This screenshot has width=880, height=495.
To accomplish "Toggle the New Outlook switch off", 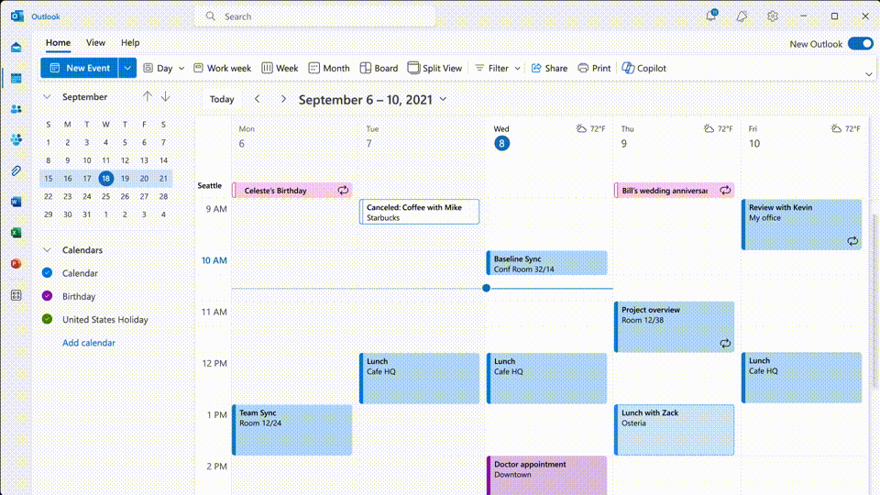I will [x=861, y=44].
